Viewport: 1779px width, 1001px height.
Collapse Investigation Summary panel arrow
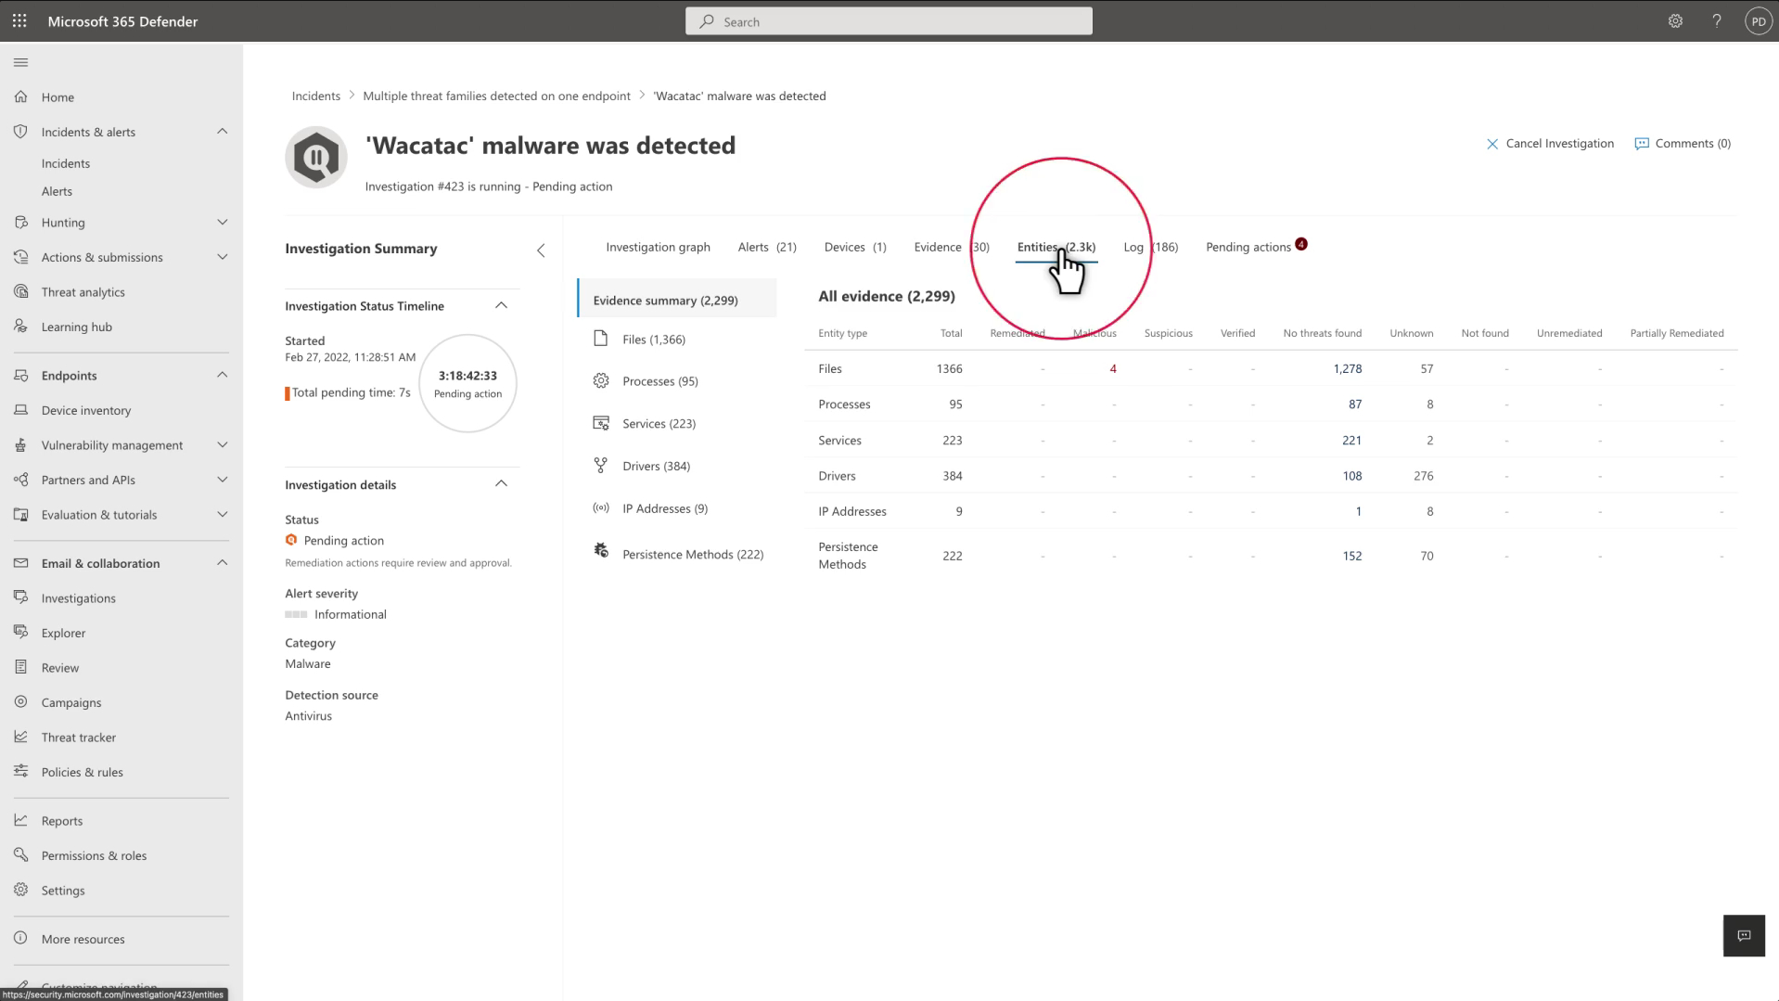[x=541, y=250]
